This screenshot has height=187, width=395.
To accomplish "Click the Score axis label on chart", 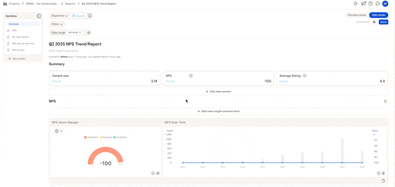I will pos(375,131).
